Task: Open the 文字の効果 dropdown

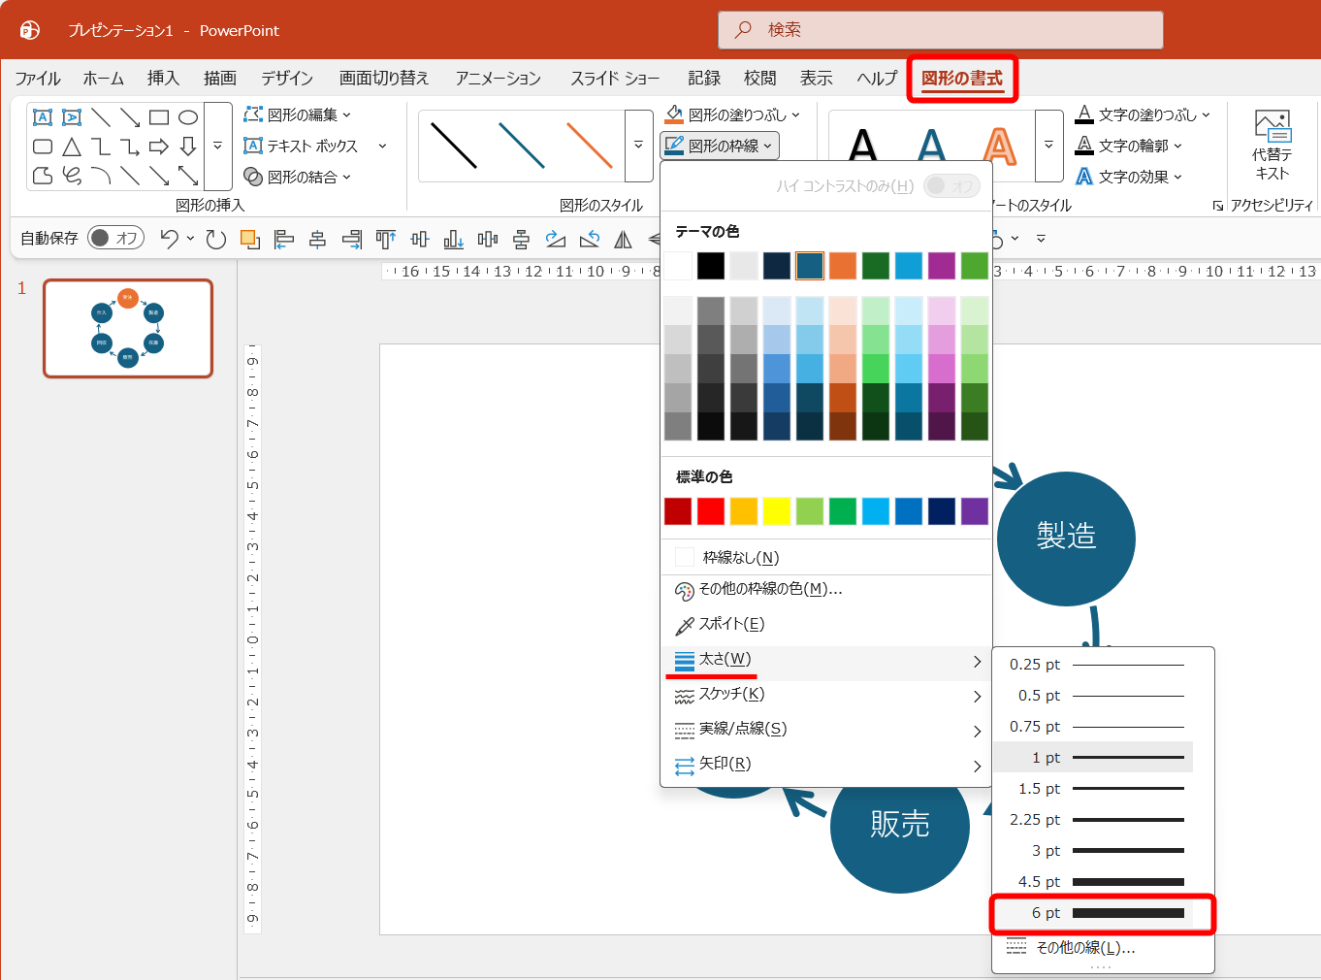Action: (1129, 177)
